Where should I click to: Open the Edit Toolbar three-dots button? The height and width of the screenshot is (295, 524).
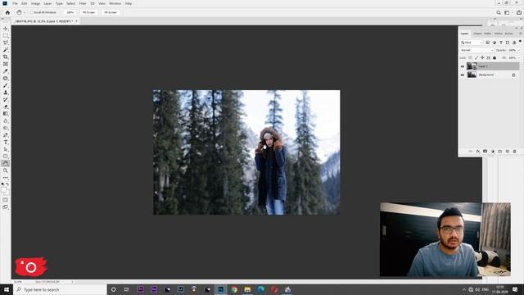coord(6,178)
